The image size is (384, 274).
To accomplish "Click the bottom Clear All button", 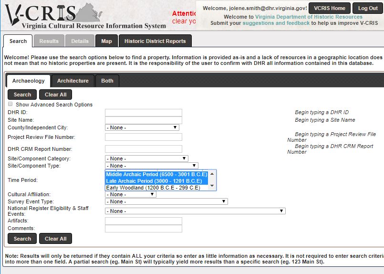I will pos(56,239).
